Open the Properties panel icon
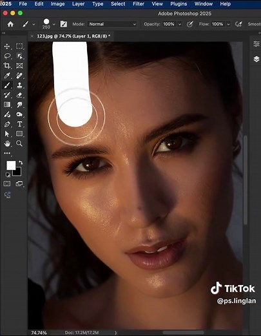Screen dimensions: 261x336 tap(256, 44)
